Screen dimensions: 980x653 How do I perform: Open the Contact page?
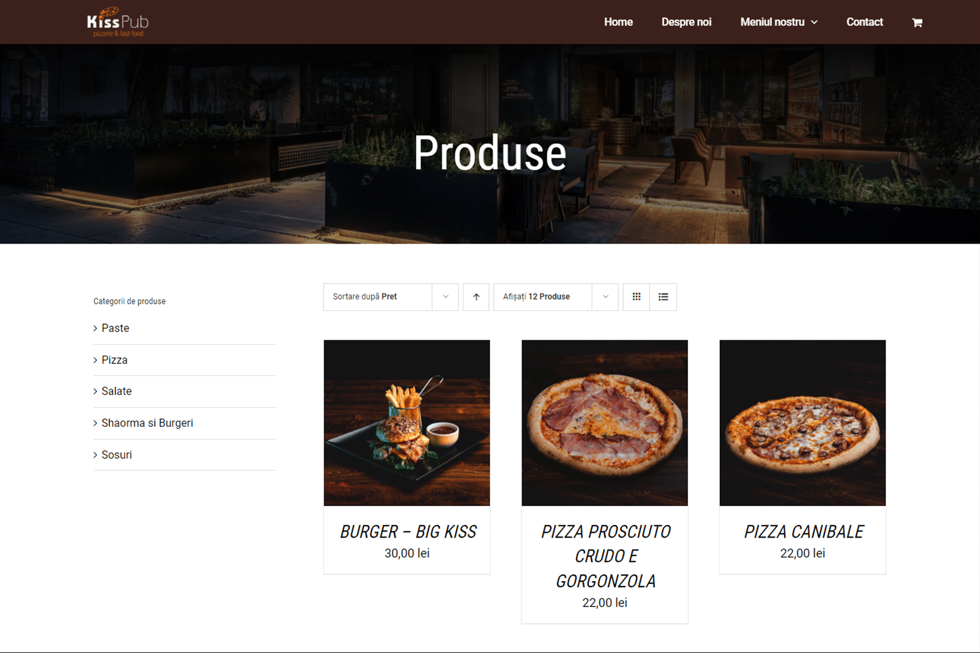point(864,22)
